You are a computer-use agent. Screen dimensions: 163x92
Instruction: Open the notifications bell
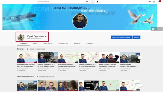(x=159, y=2)
